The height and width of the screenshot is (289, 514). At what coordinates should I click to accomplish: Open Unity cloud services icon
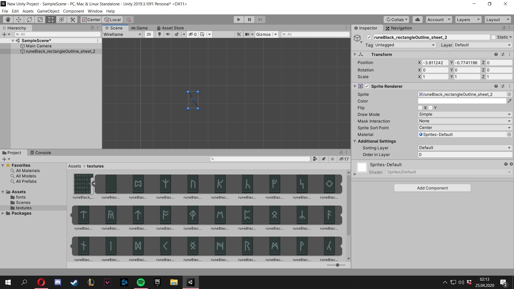pos(417,20)
